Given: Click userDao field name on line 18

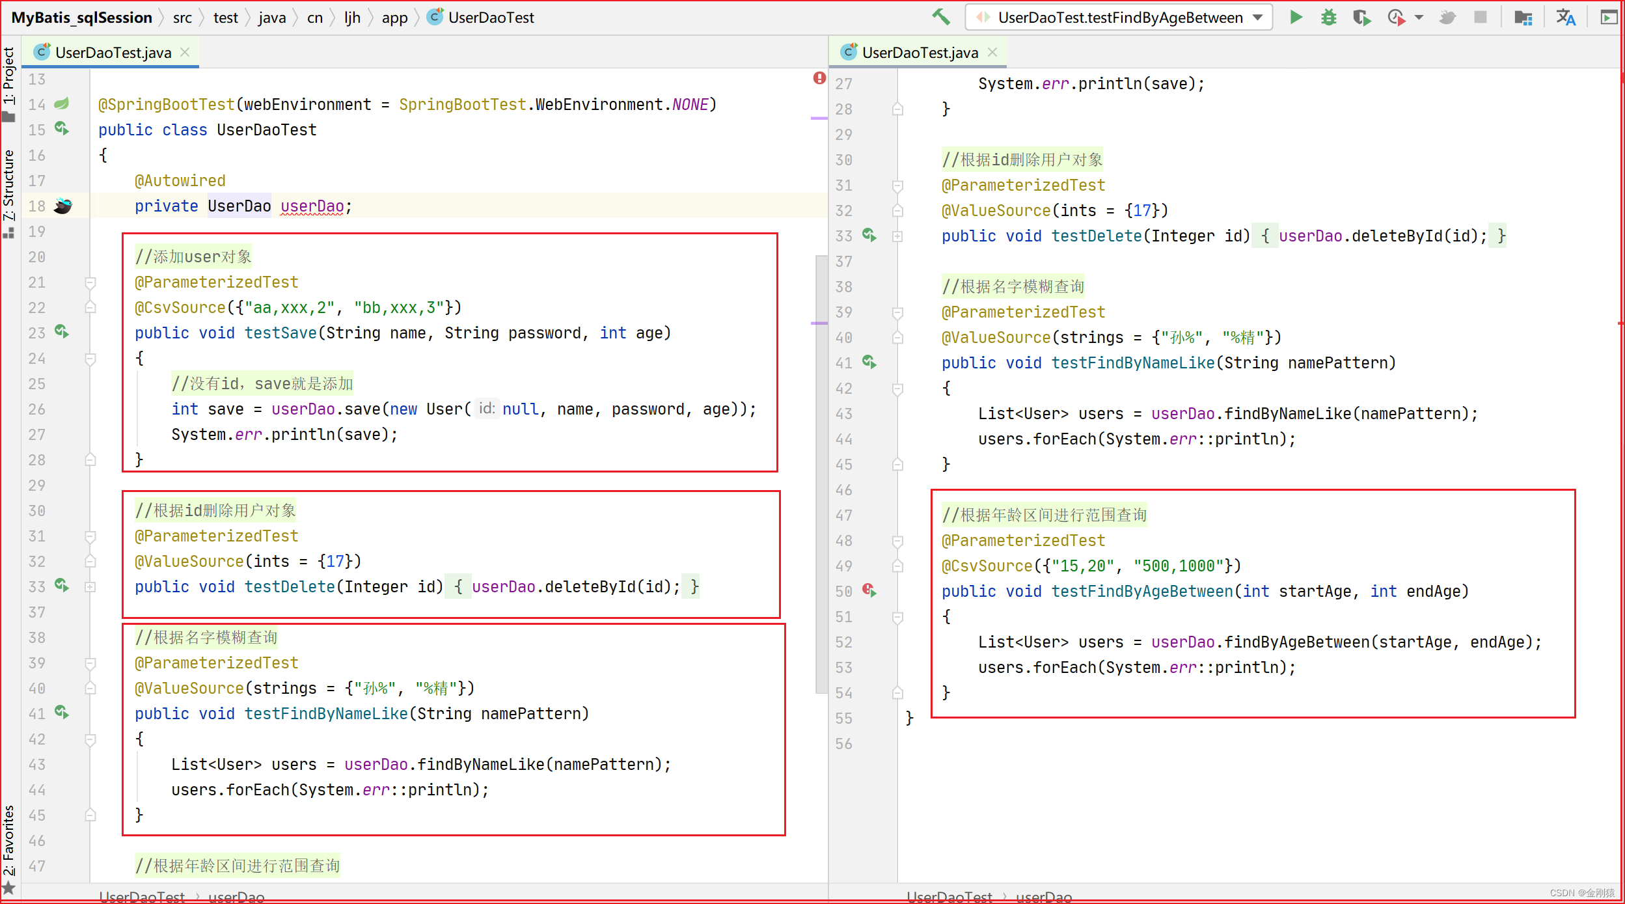Looking at the screenshot, I should pos(312,206).
